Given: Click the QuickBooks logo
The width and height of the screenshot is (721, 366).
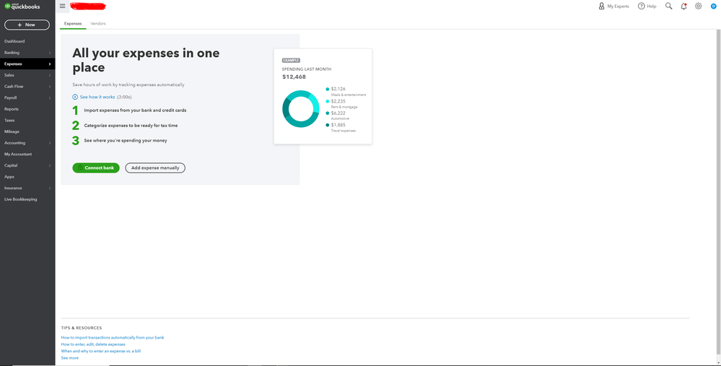Looking at the screenshot, I should [22, 6].
